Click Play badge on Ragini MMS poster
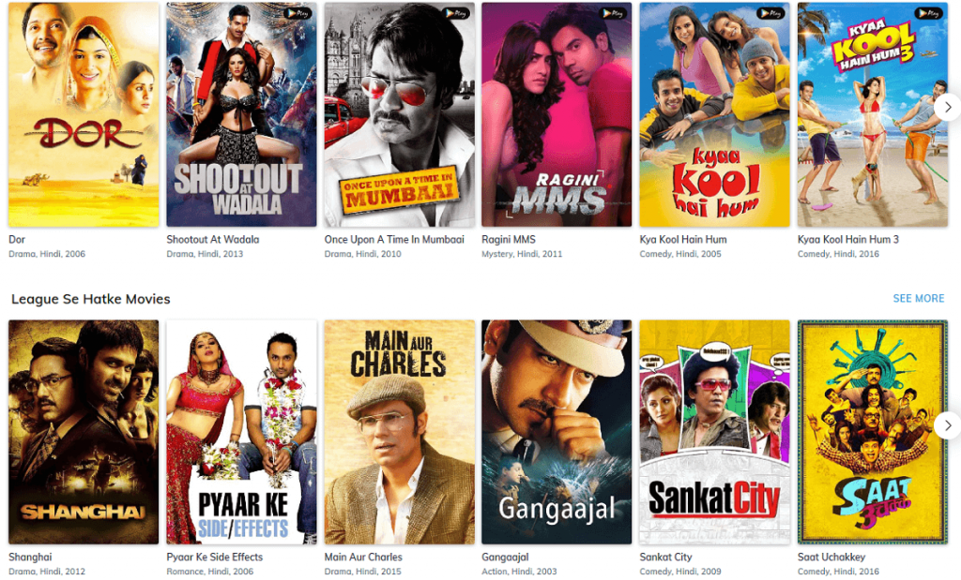Image resolution: width=961 pixels, height=580 pixels. tap(614, 13)
